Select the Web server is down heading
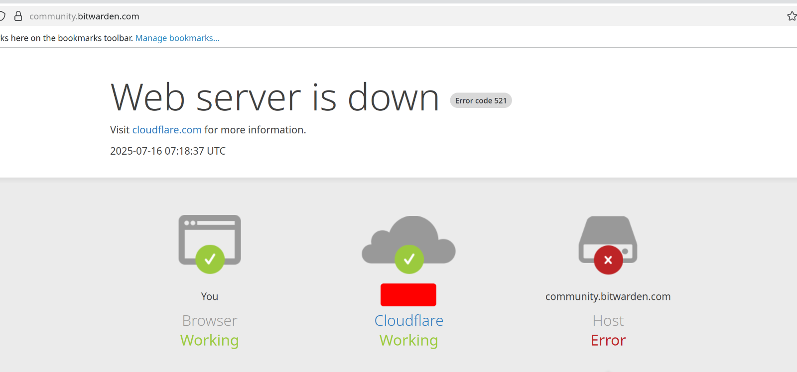797x372 pixels. tap(275, 97)
